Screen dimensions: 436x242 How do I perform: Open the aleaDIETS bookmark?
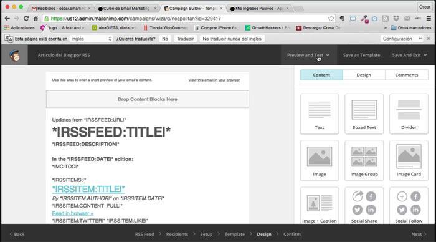[114, 28]
